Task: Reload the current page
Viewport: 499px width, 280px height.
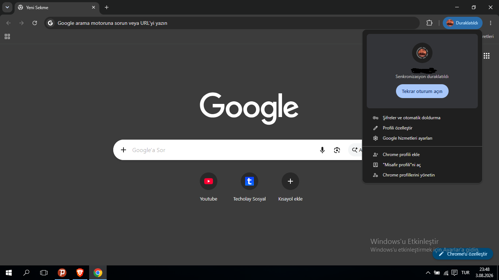Action: point(35,23)
